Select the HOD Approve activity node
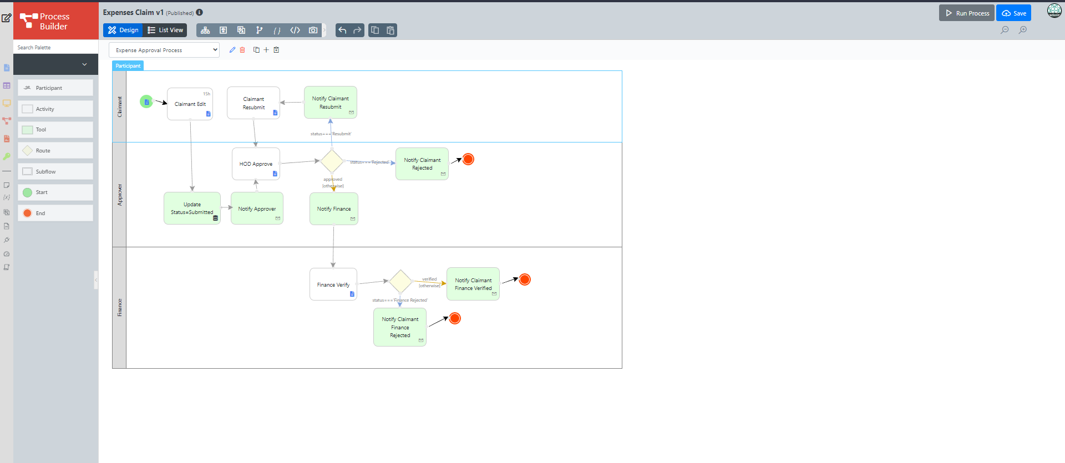 tap(256, 164)
